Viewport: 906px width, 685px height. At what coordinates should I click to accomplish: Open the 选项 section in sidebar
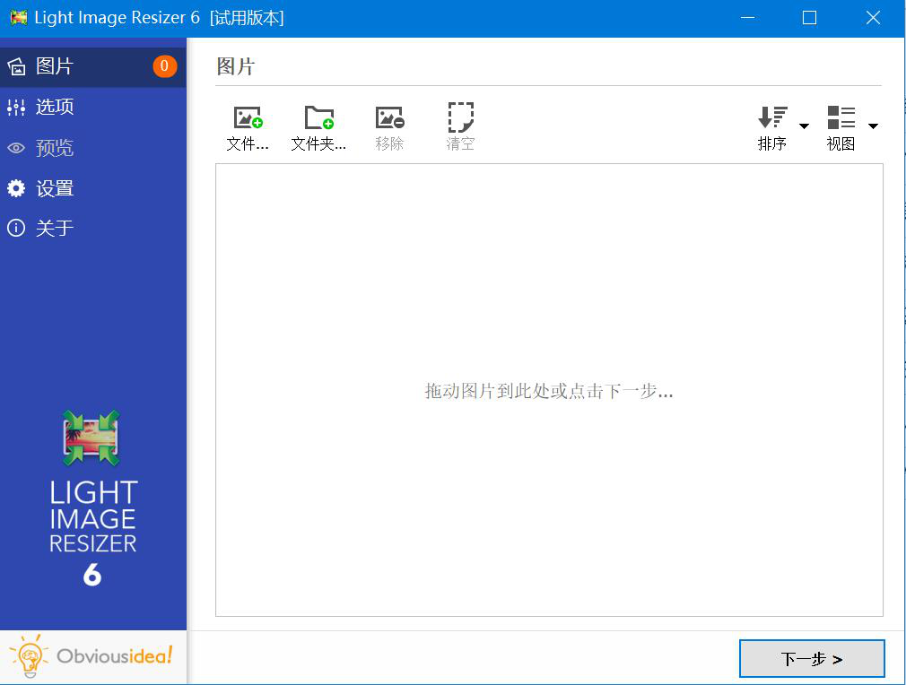click(x=92, y=107)
